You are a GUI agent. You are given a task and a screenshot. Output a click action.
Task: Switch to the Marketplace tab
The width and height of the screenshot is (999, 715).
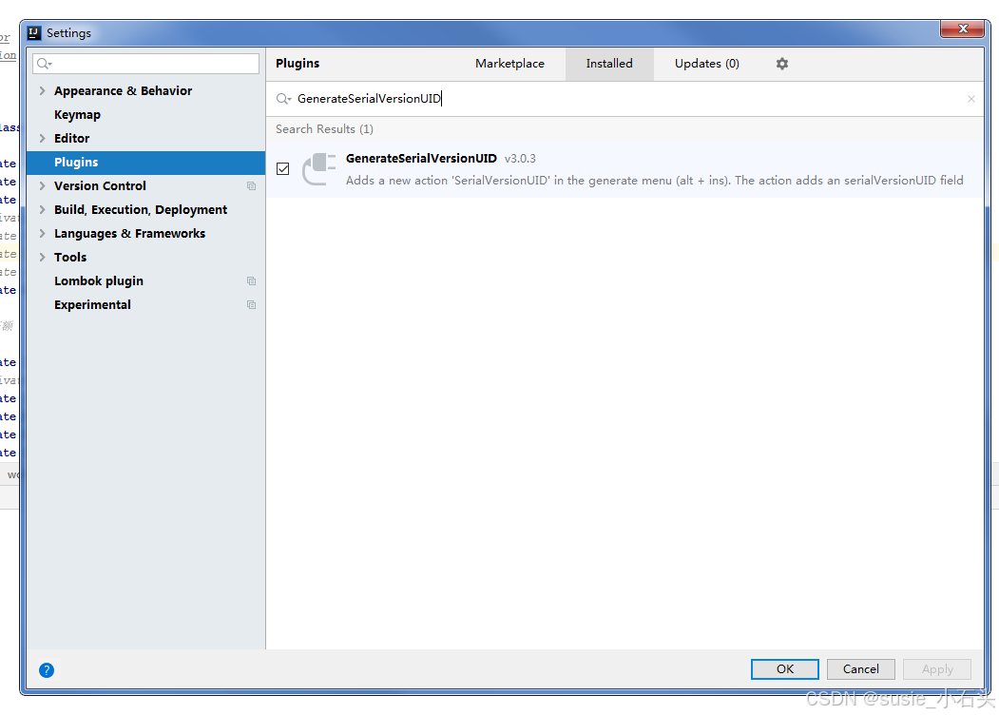click(509, 63)
